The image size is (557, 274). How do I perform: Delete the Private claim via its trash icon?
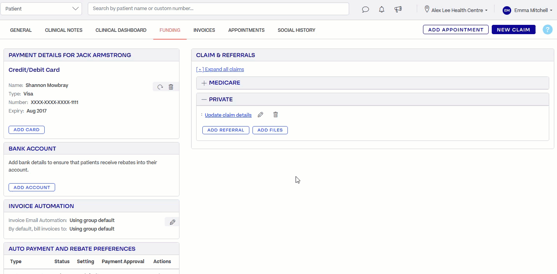(275, 114)
